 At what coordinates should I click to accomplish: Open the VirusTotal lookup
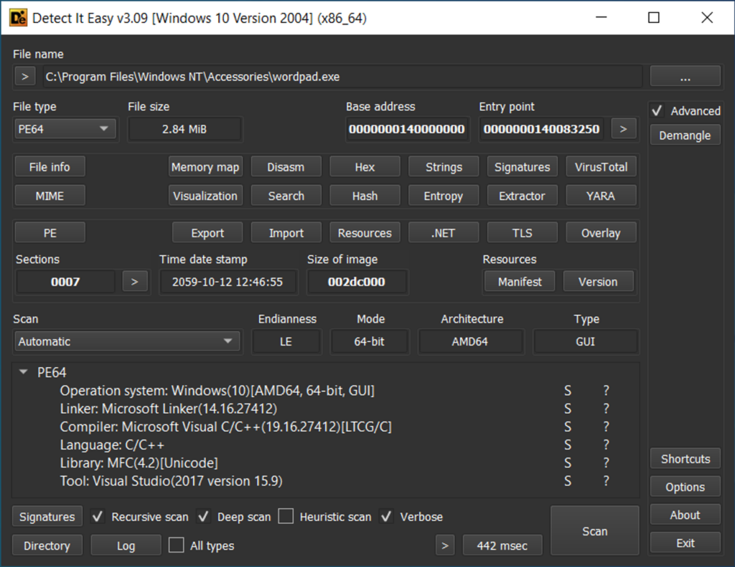coord(600,167)
